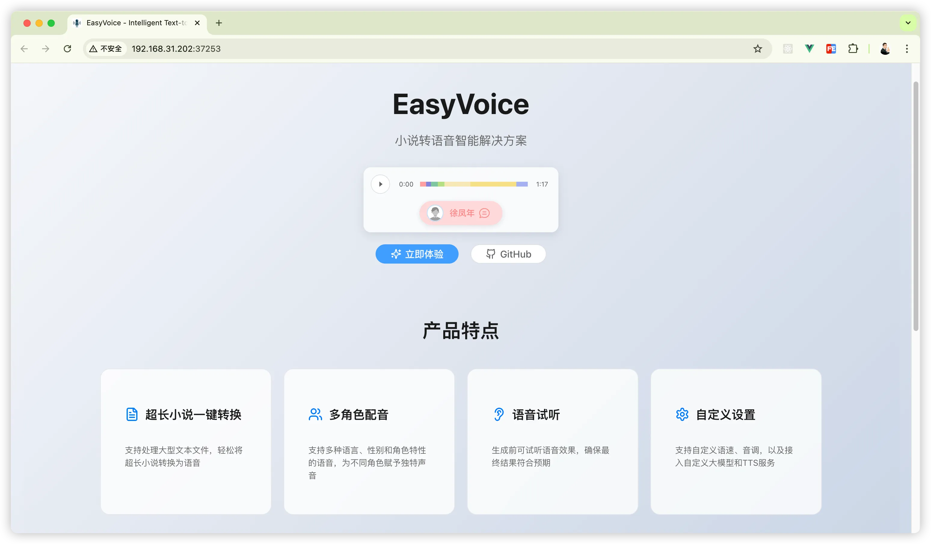This screenshot has width=931, height=544.
Task: Click the 产品特点 section heading
Action: (x=461, y=330)
